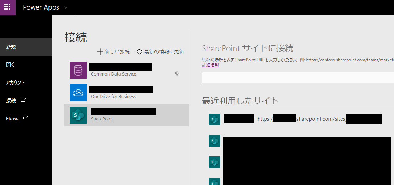Open the app launcher waffle icon
394x185 pixels.
(x=7, y=7)
